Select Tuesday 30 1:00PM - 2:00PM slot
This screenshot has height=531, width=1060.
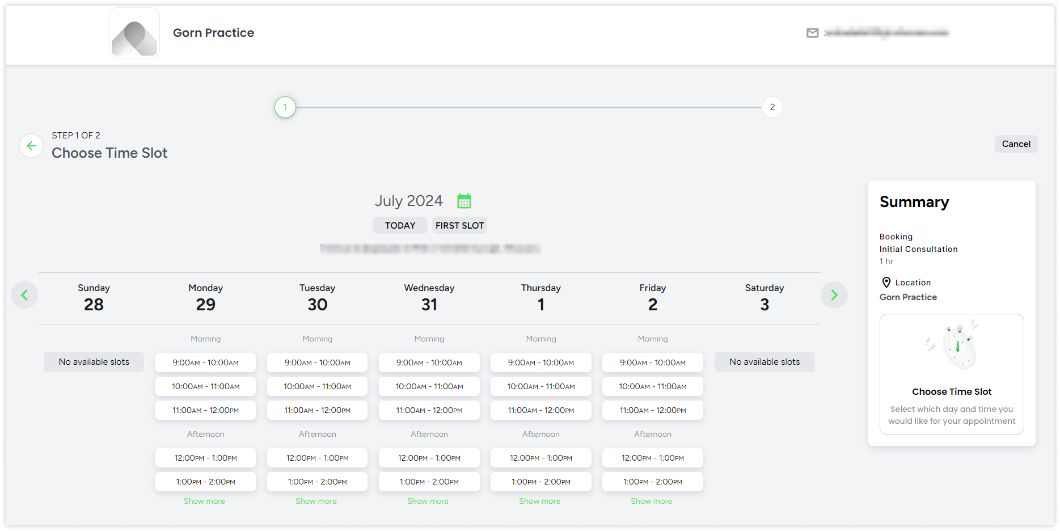point(317,482)
